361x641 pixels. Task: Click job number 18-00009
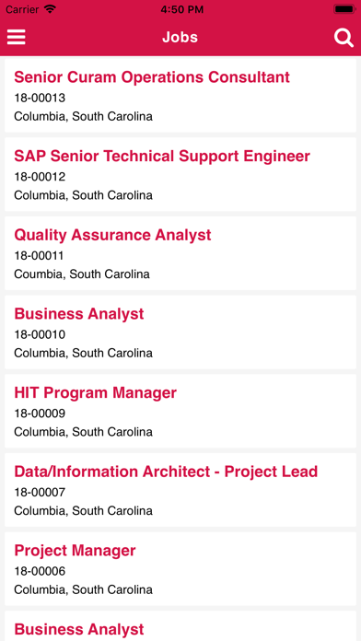coord(40,414)
